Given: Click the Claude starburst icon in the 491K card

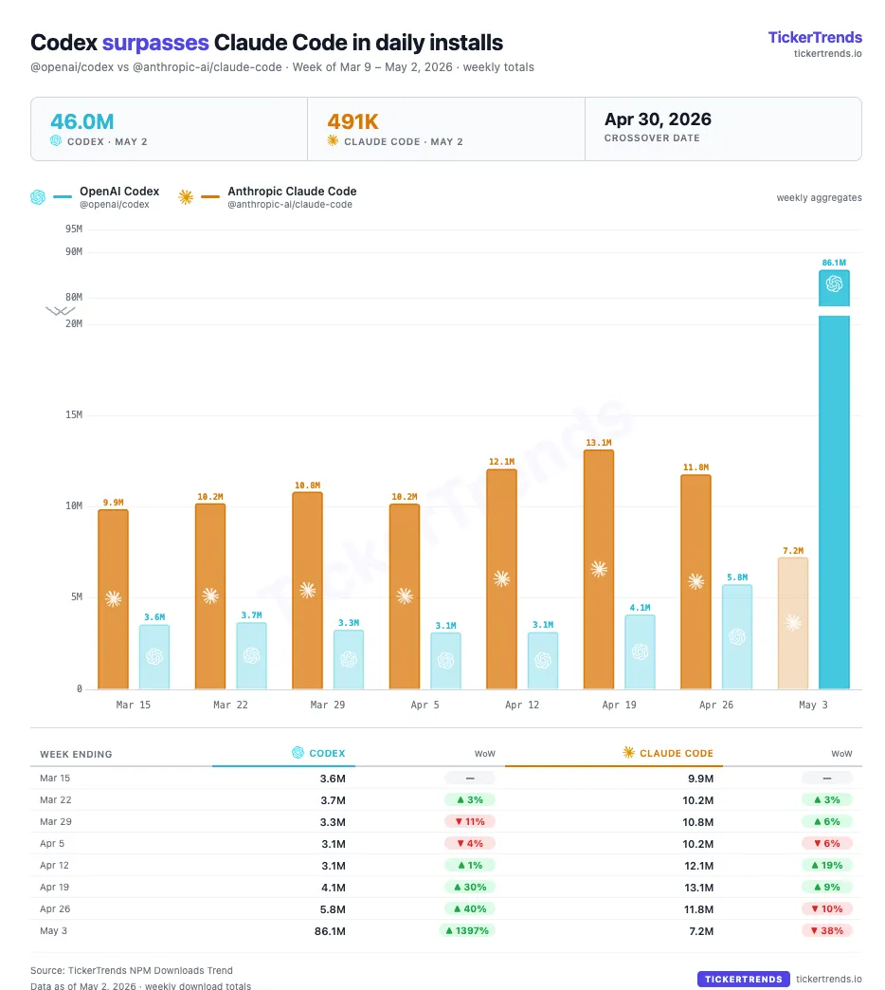Looking at the screenshot, I should [x=333, y=140].
